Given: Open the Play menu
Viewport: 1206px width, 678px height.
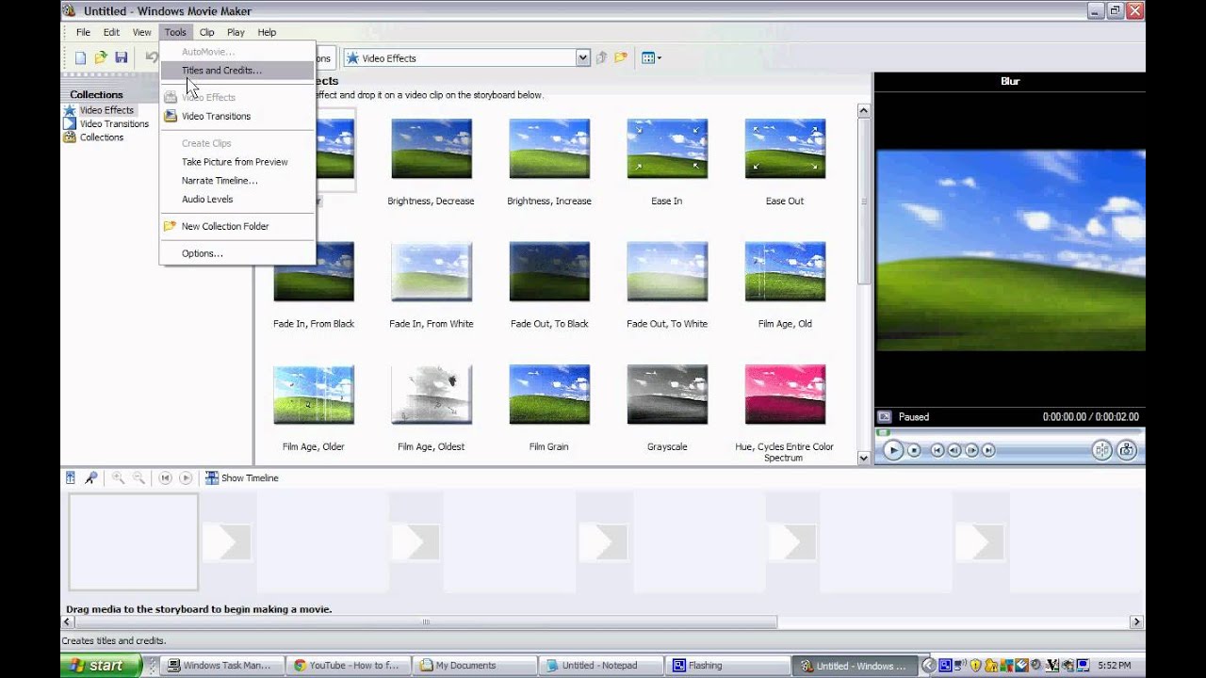Looking at the screenshot, I should click(x=236, y=32).
